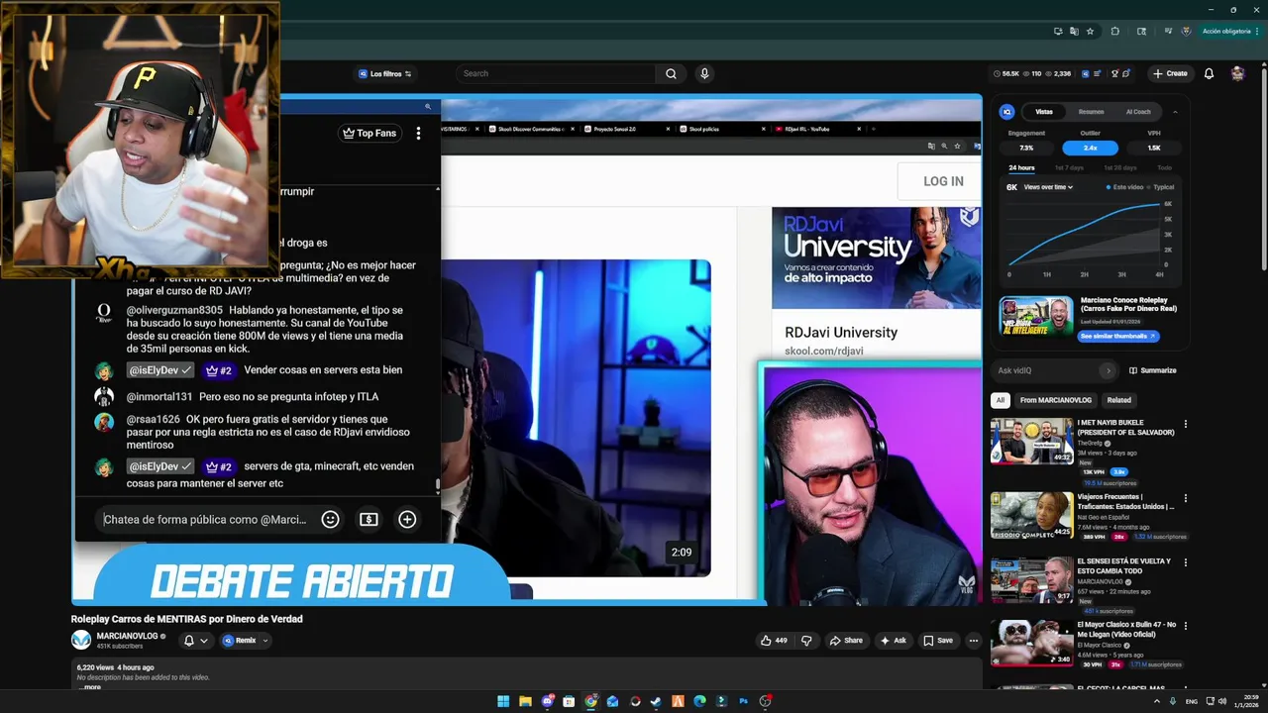This screenshot has height=713, width=1268.
Task: Dislike the video with thumbs-down
Action: [806, 641]
